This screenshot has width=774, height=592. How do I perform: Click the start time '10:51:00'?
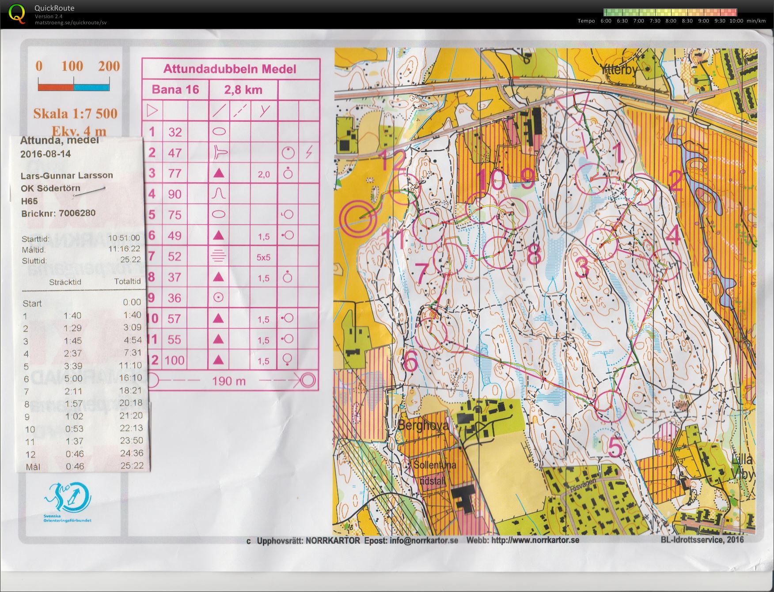point(124,238)
